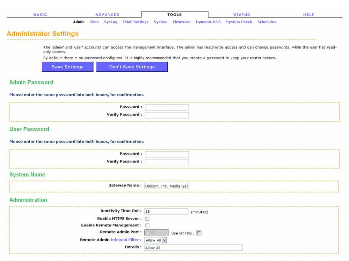Click the Inactivity Time Out field

pyautogui.click(x=166, y=211)
